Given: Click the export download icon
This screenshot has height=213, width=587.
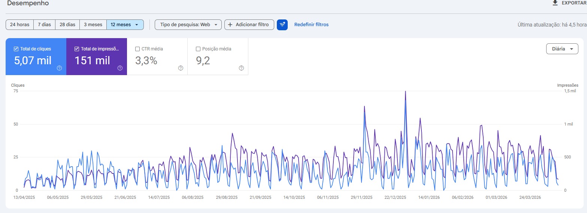Looking at the screenshot, I should click(x=555, y=3).
